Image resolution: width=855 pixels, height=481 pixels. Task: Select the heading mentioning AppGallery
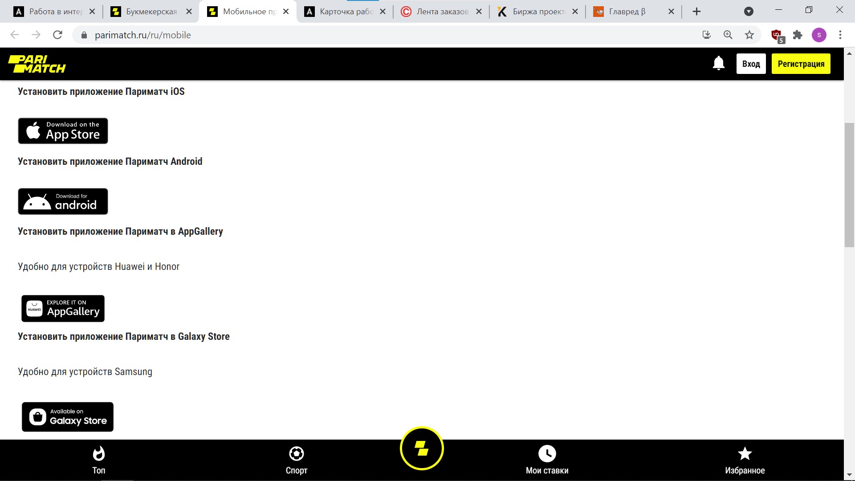(120, 231)
